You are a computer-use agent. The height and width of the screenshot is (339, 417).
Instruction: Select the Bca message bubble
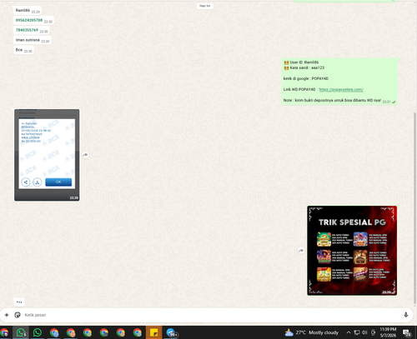tap(23, 50)
